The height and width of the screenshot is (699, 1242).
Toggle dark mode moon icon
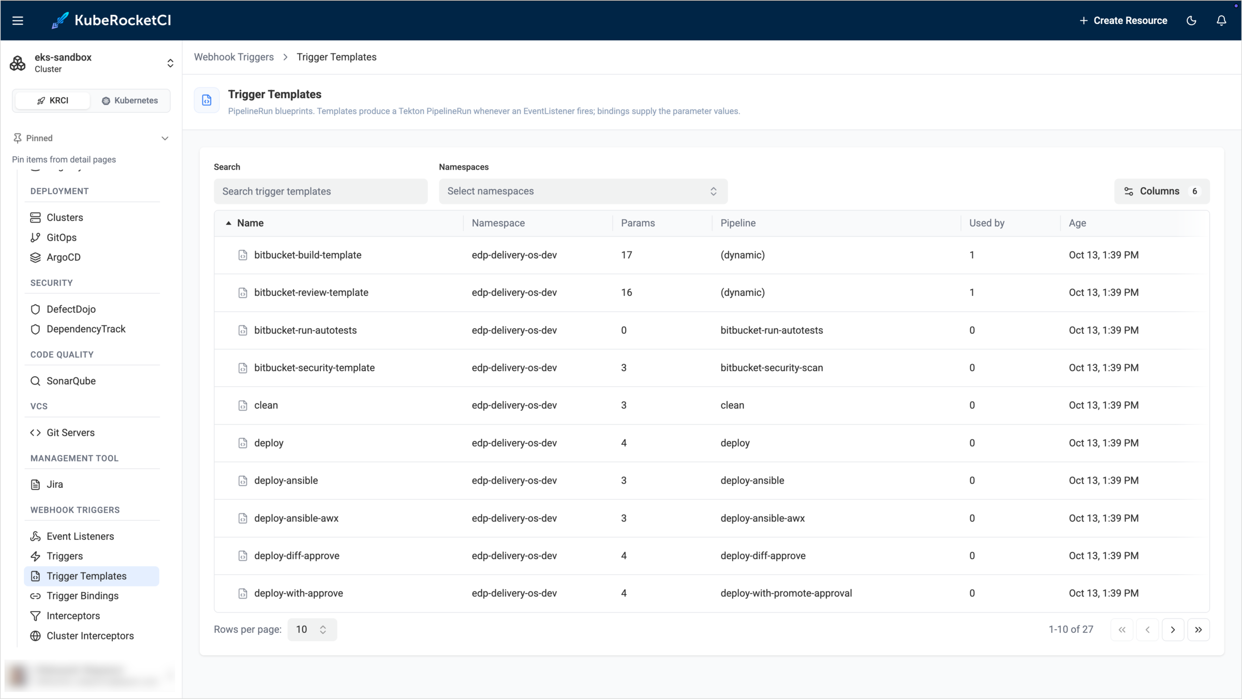click(1191, 21)
